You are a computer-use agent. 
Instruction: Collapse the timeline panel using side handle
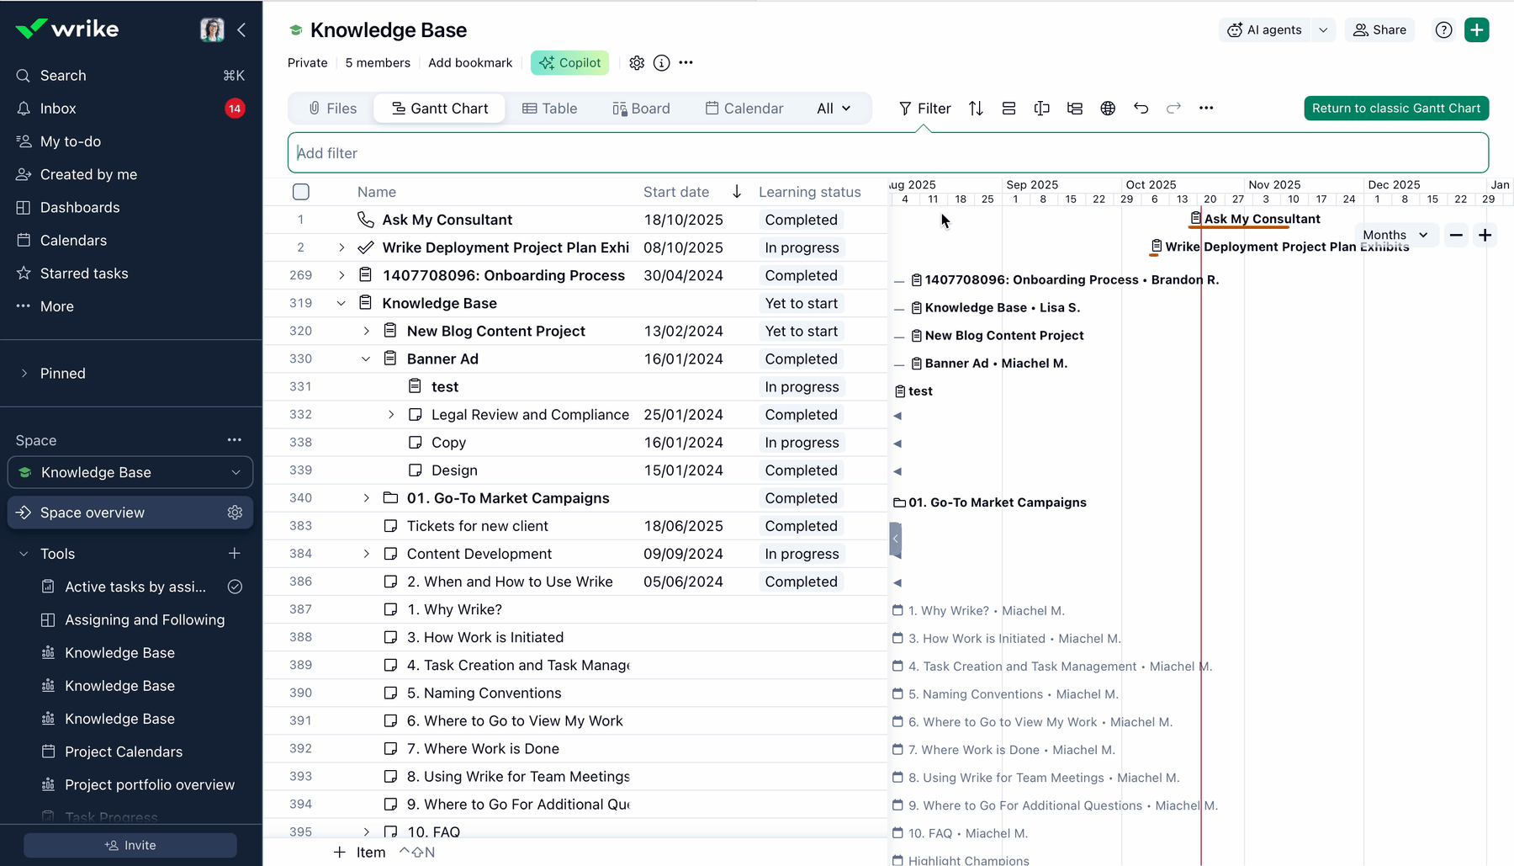(896, 539)
